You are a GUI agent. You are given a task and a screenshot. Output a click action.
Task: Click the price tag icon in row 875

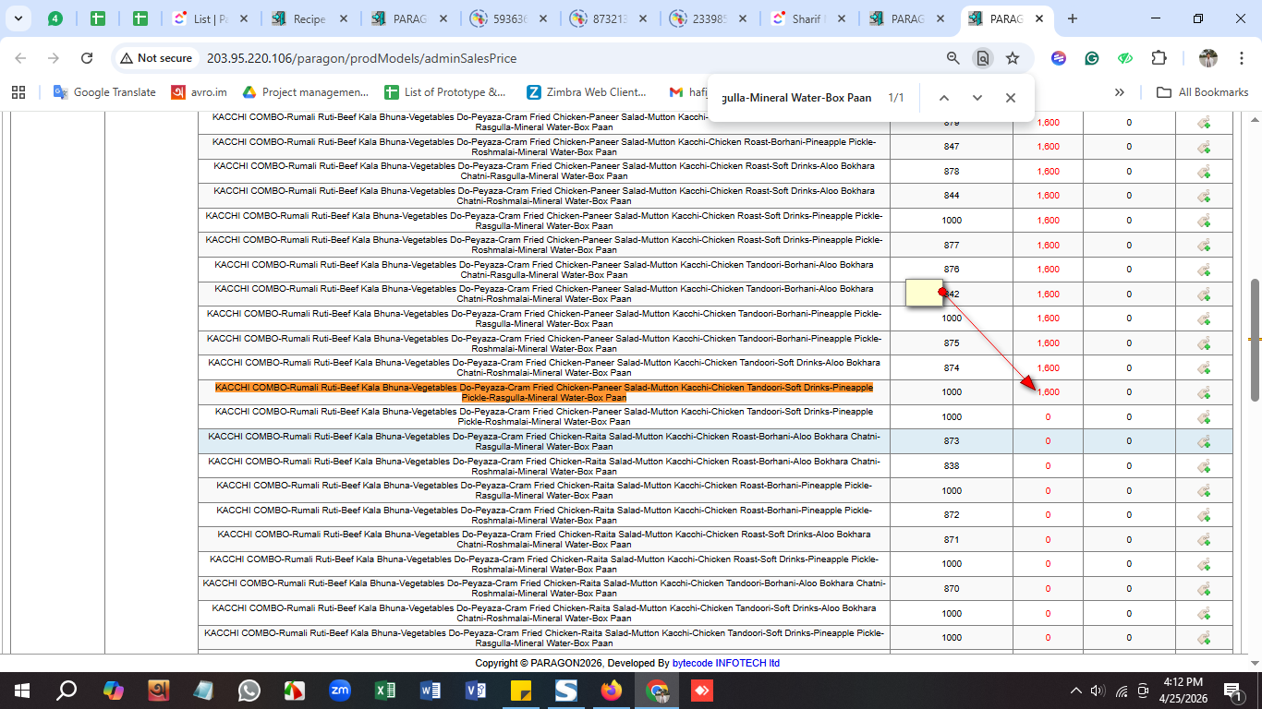coord(1204,343)
